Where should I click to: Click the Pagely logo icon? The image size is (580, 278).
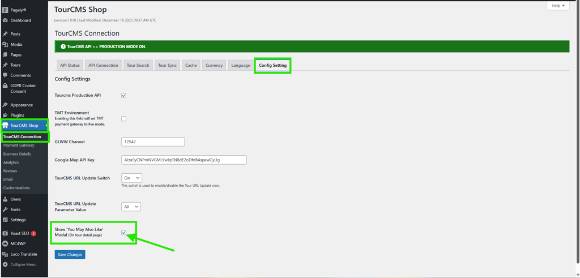5,10
